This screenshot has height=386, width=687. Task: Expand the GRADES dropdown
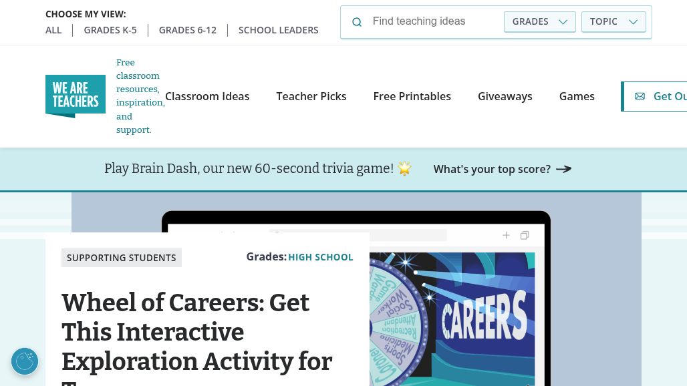[x=540, y=21]
